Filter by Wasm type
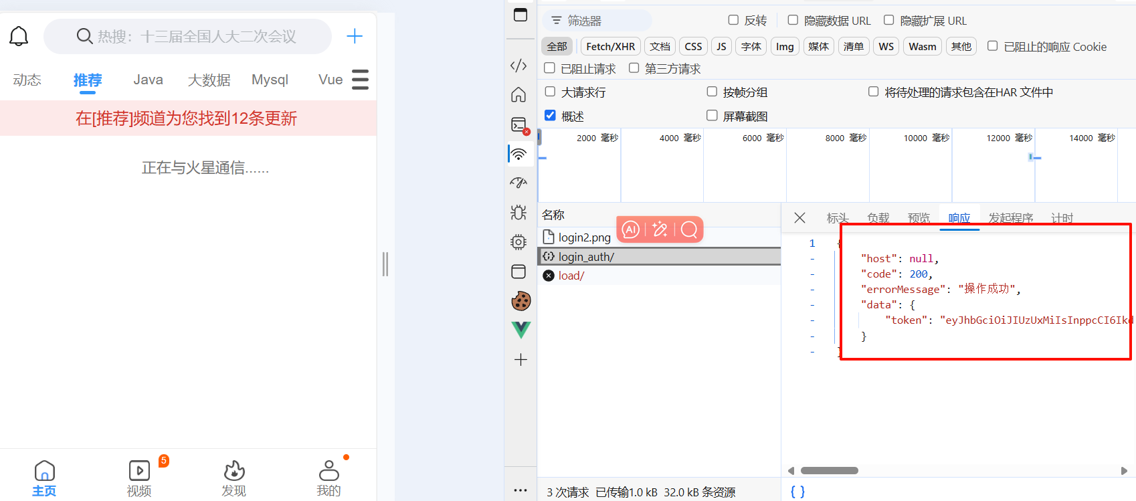This screenshot has width=1136, height=501. [923, 46]
